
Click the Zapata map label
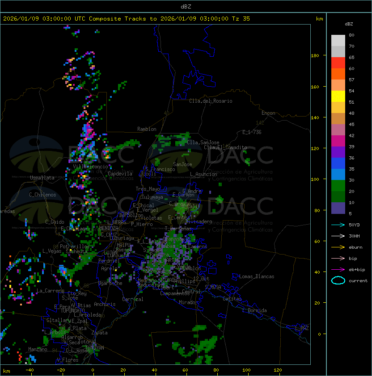(x=99, y=333)
